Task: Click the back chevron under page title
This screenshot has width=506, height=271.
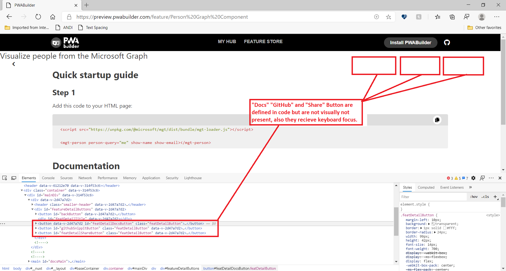Action: (14, 64)
